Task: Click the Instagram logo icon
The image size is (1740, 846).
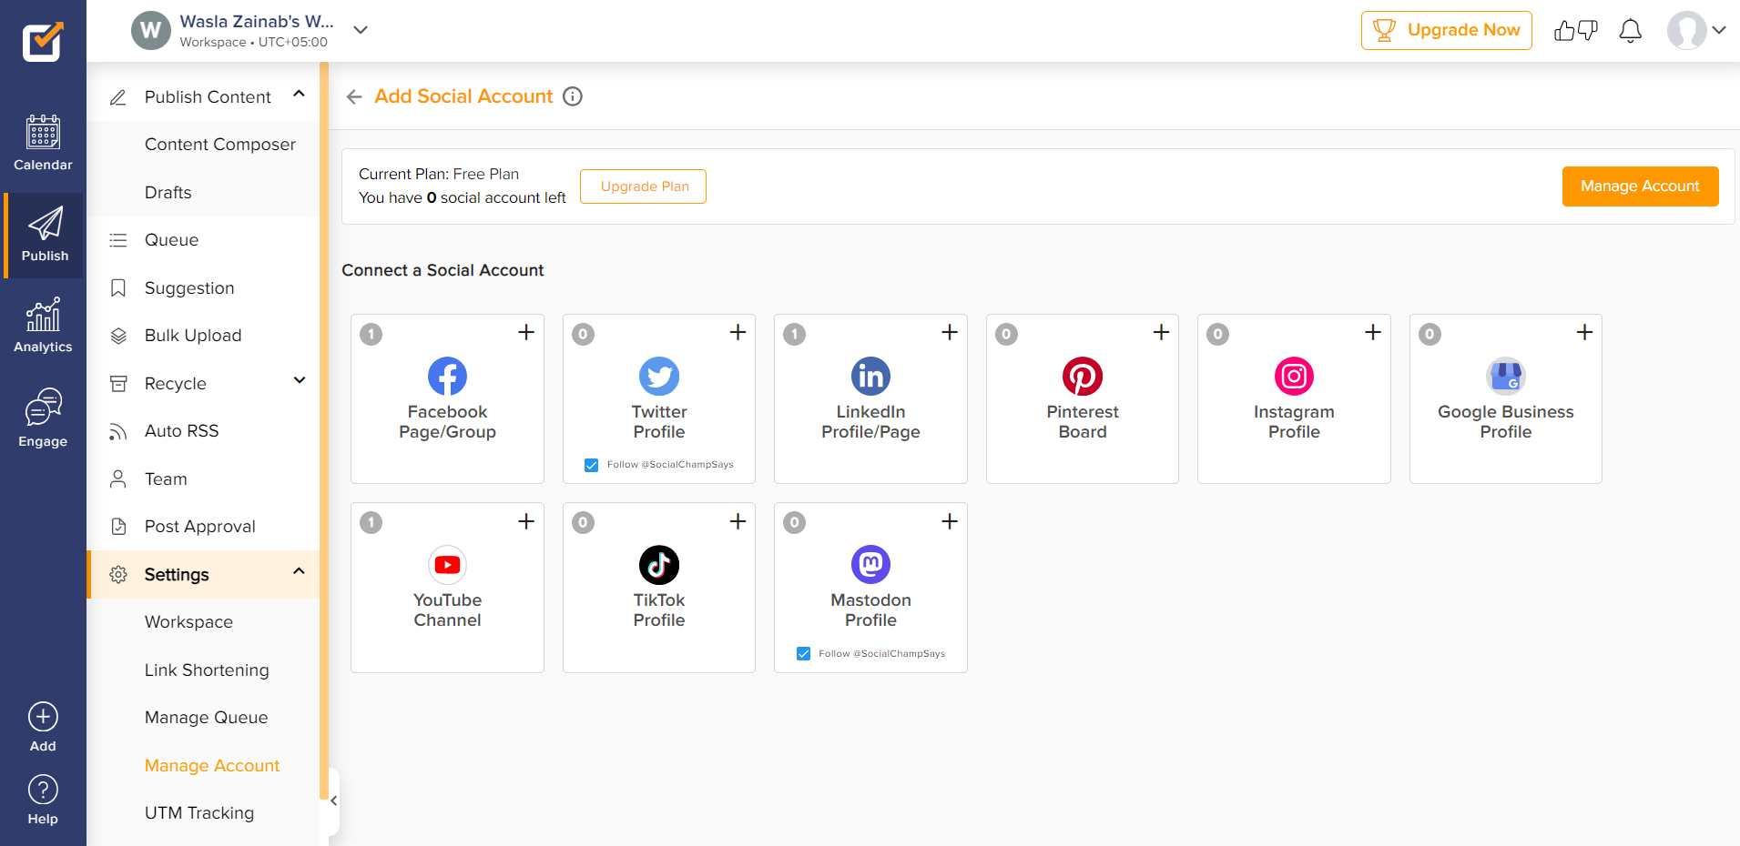Action: pyautogui.click(x=1294, y=376)
